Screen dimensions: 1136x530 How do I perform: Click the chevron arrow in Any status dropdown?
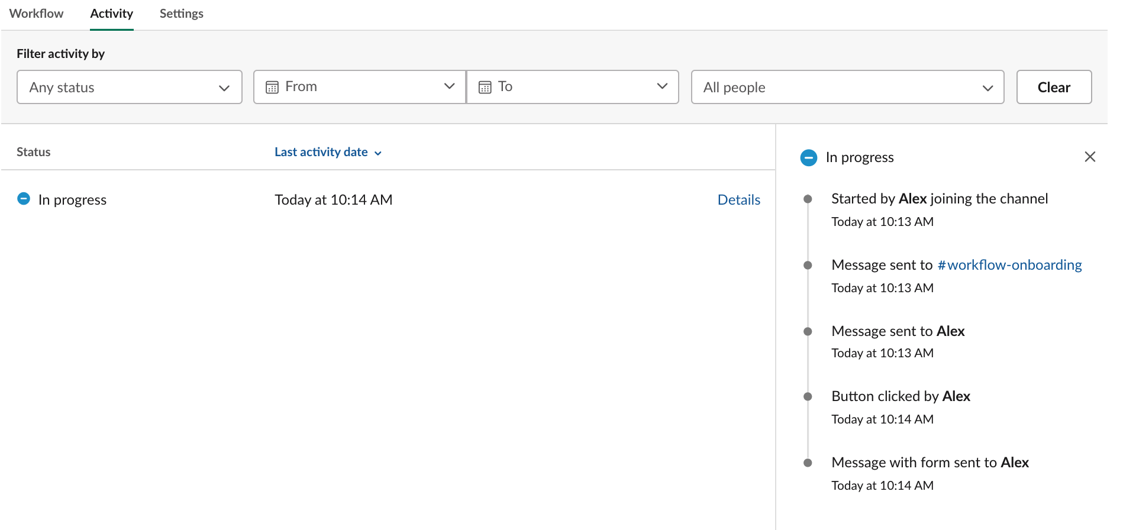224,88
